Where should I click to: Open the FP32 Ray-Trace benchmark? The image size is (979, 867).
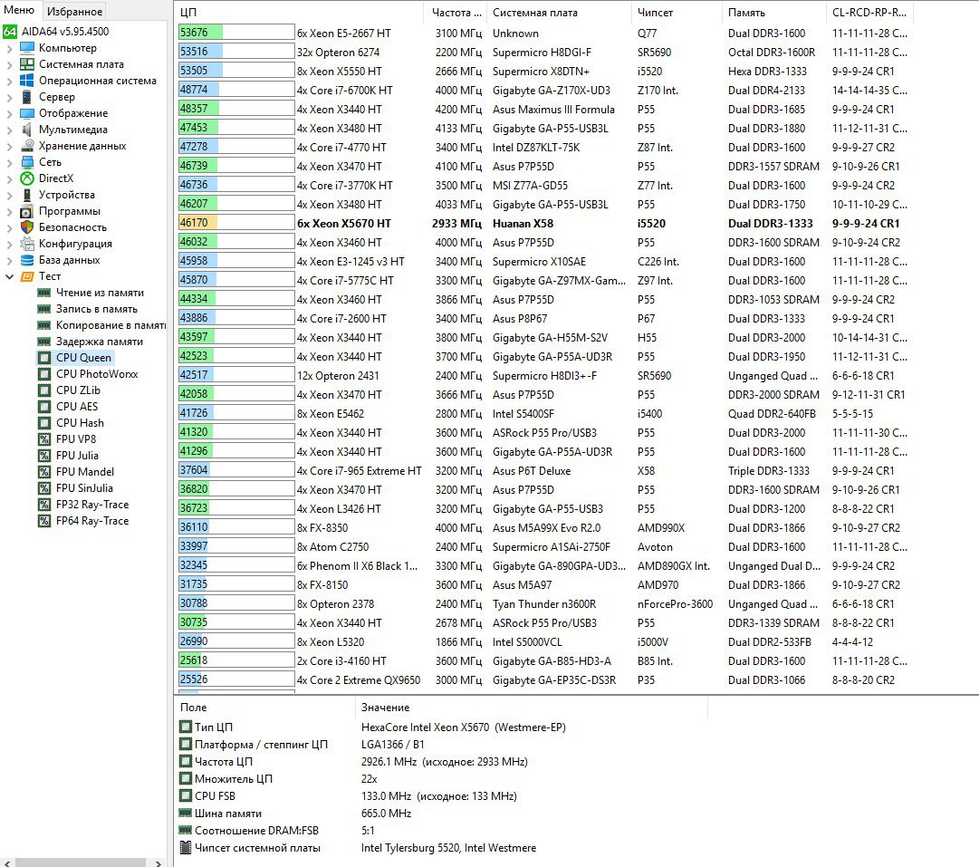(x=92, y=504)
